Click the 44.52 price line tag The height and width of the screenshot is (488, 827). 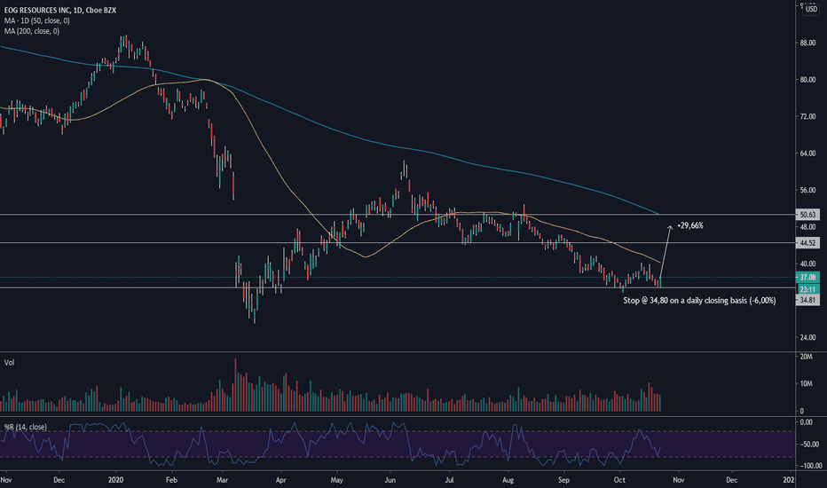(807, 243)
